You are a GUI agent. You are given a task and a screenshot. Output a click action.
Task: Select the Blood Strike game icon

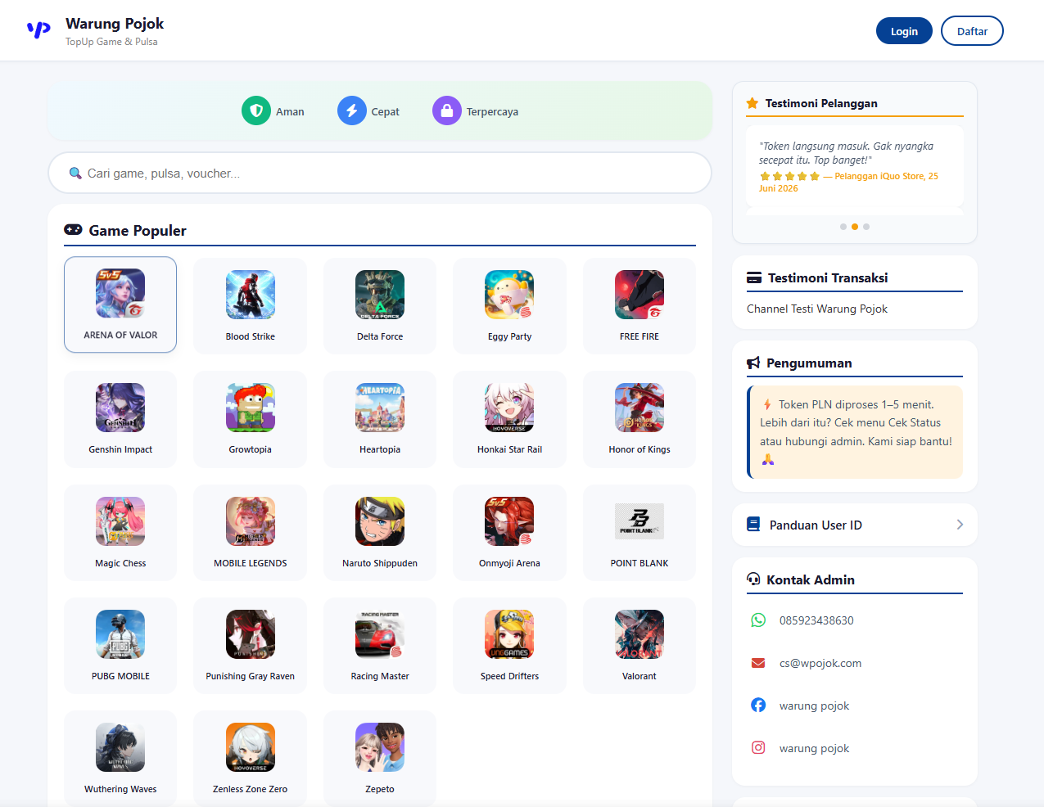[x=251, y=295]
